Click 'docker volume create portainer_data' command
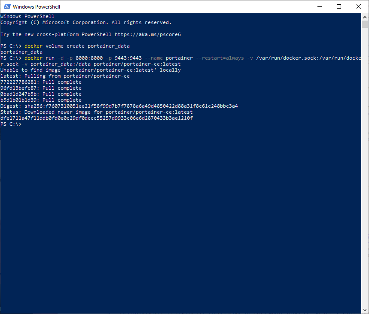Screen dimensions: 369x314 tap(77, 46)
